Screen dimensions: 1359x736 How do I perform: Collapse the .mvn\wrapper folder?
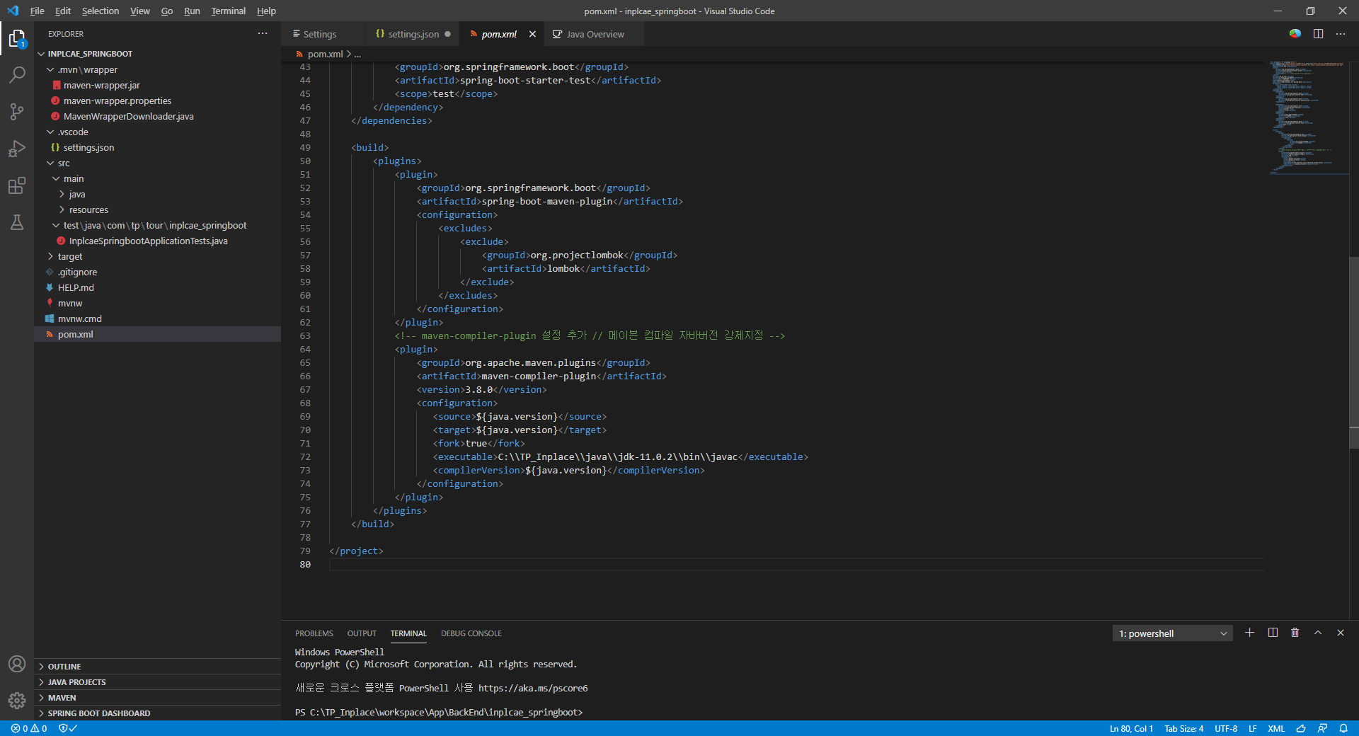click(158, 70)
